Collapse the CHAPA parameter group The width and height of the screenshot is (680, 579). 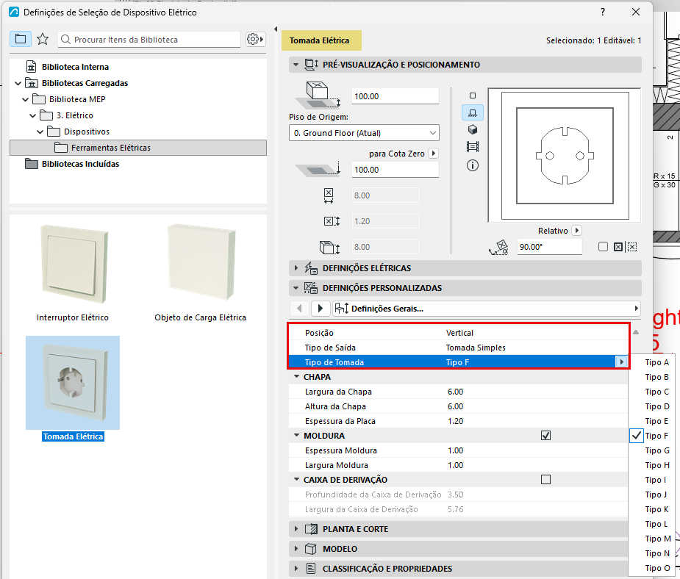(x=297, y=377)
